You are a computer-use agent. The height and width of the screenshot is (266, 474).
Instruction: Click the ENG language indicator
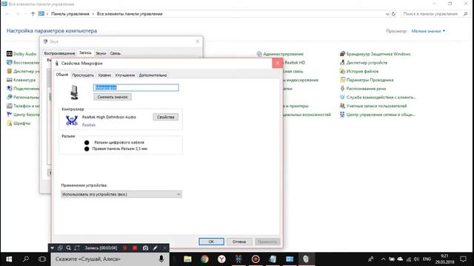tap(427, 259)
